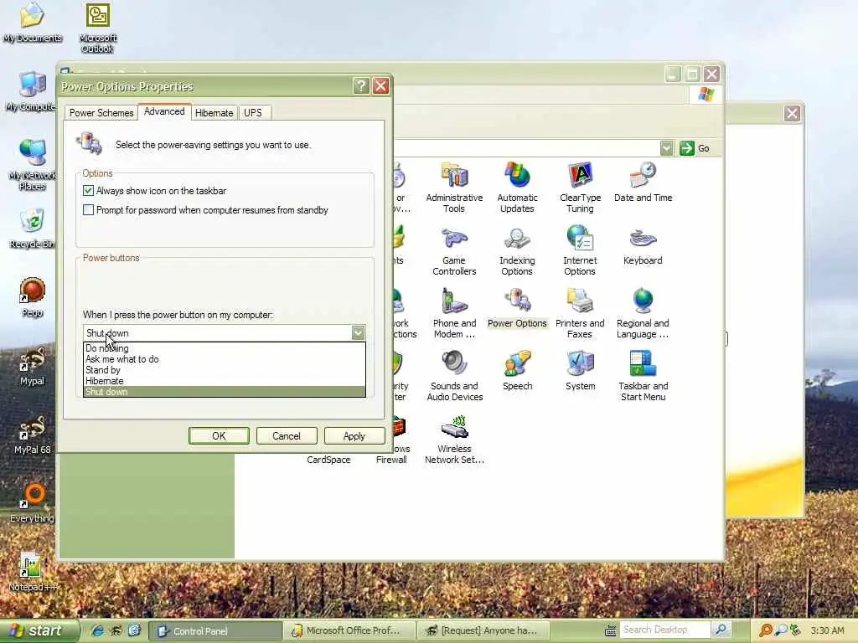
Task: Switch to UPS tab
Action: 253,113
